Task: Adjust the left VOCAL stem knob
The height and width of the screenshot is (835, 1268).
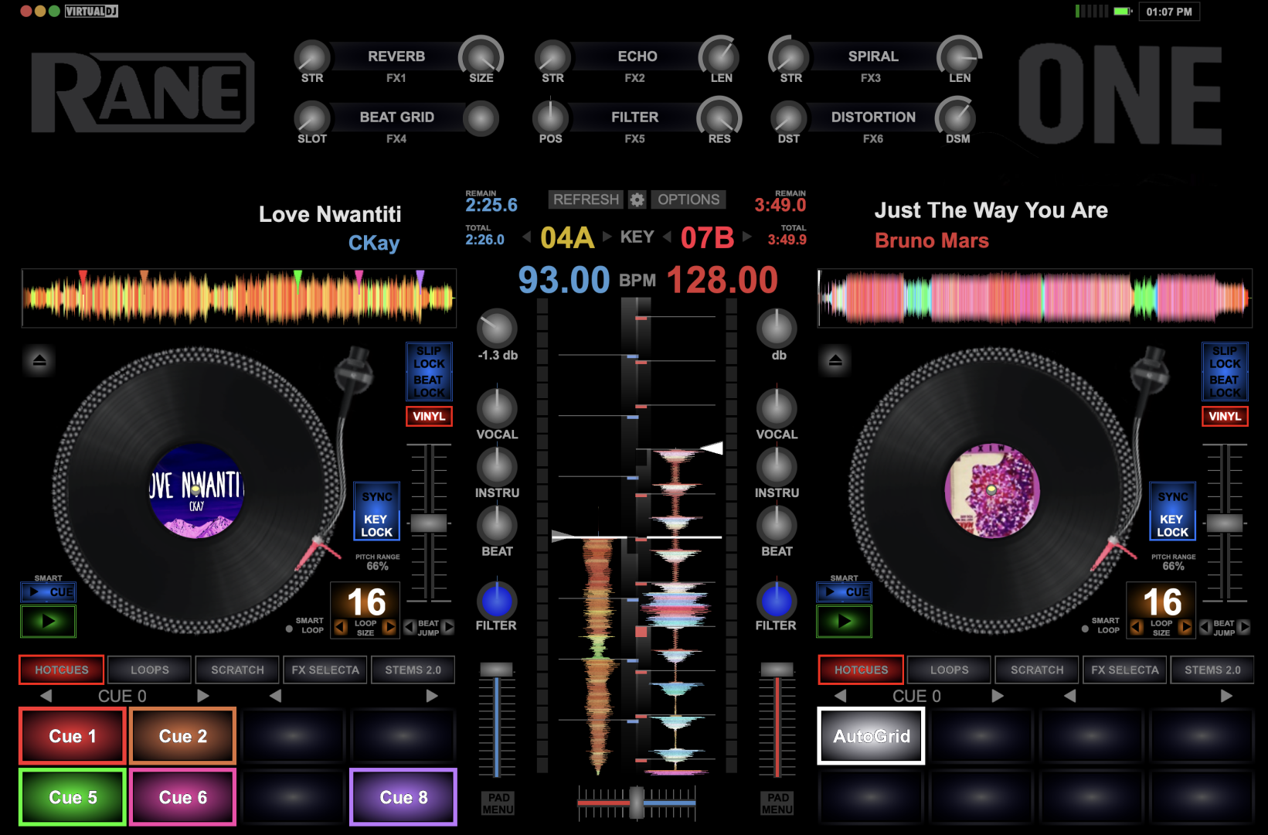Action: [497, 407]
